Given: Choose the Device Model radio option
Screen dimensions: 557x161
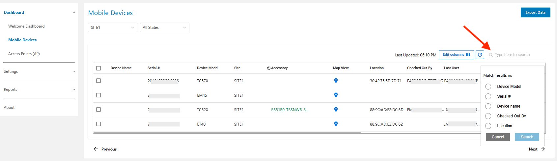Looking at the screenshot, I should tap(488, 87).
